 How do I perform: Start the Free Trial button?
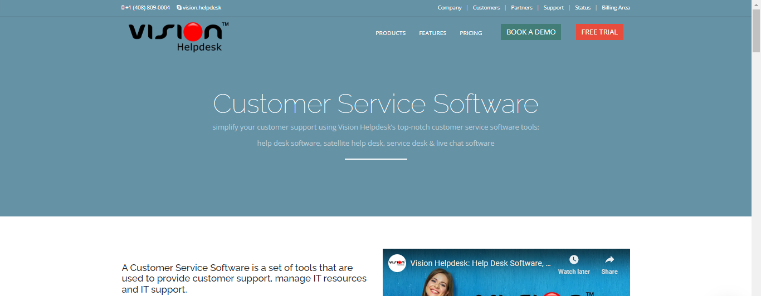pyautogui.click(x=599, y=32)
